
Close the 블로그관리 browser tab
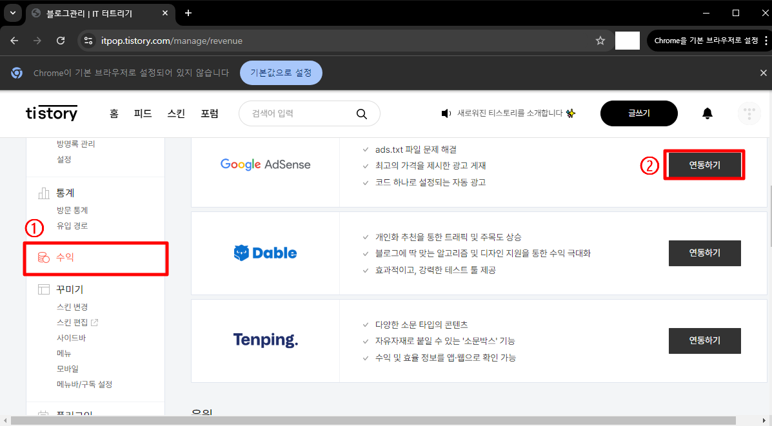[165, 14]
